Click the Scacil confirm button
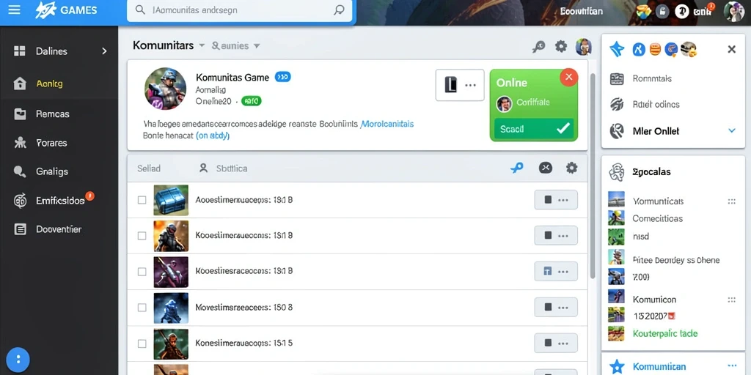The width and height of the screenshot is (751, 375). click(534, 129)
